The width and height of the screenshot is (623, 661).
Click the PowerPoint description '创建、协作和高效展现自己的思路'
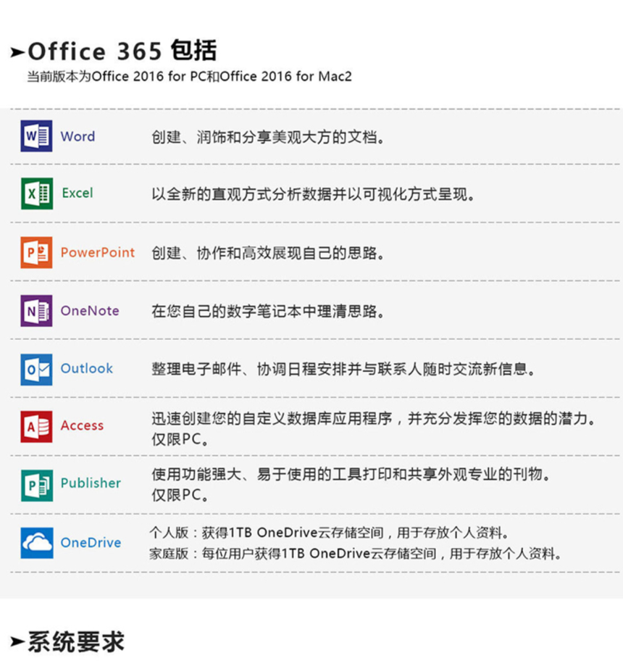point(268,253)
